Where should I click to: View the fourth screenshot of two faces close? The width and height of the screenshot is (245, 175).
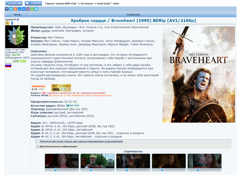click(x=169, y=162)
